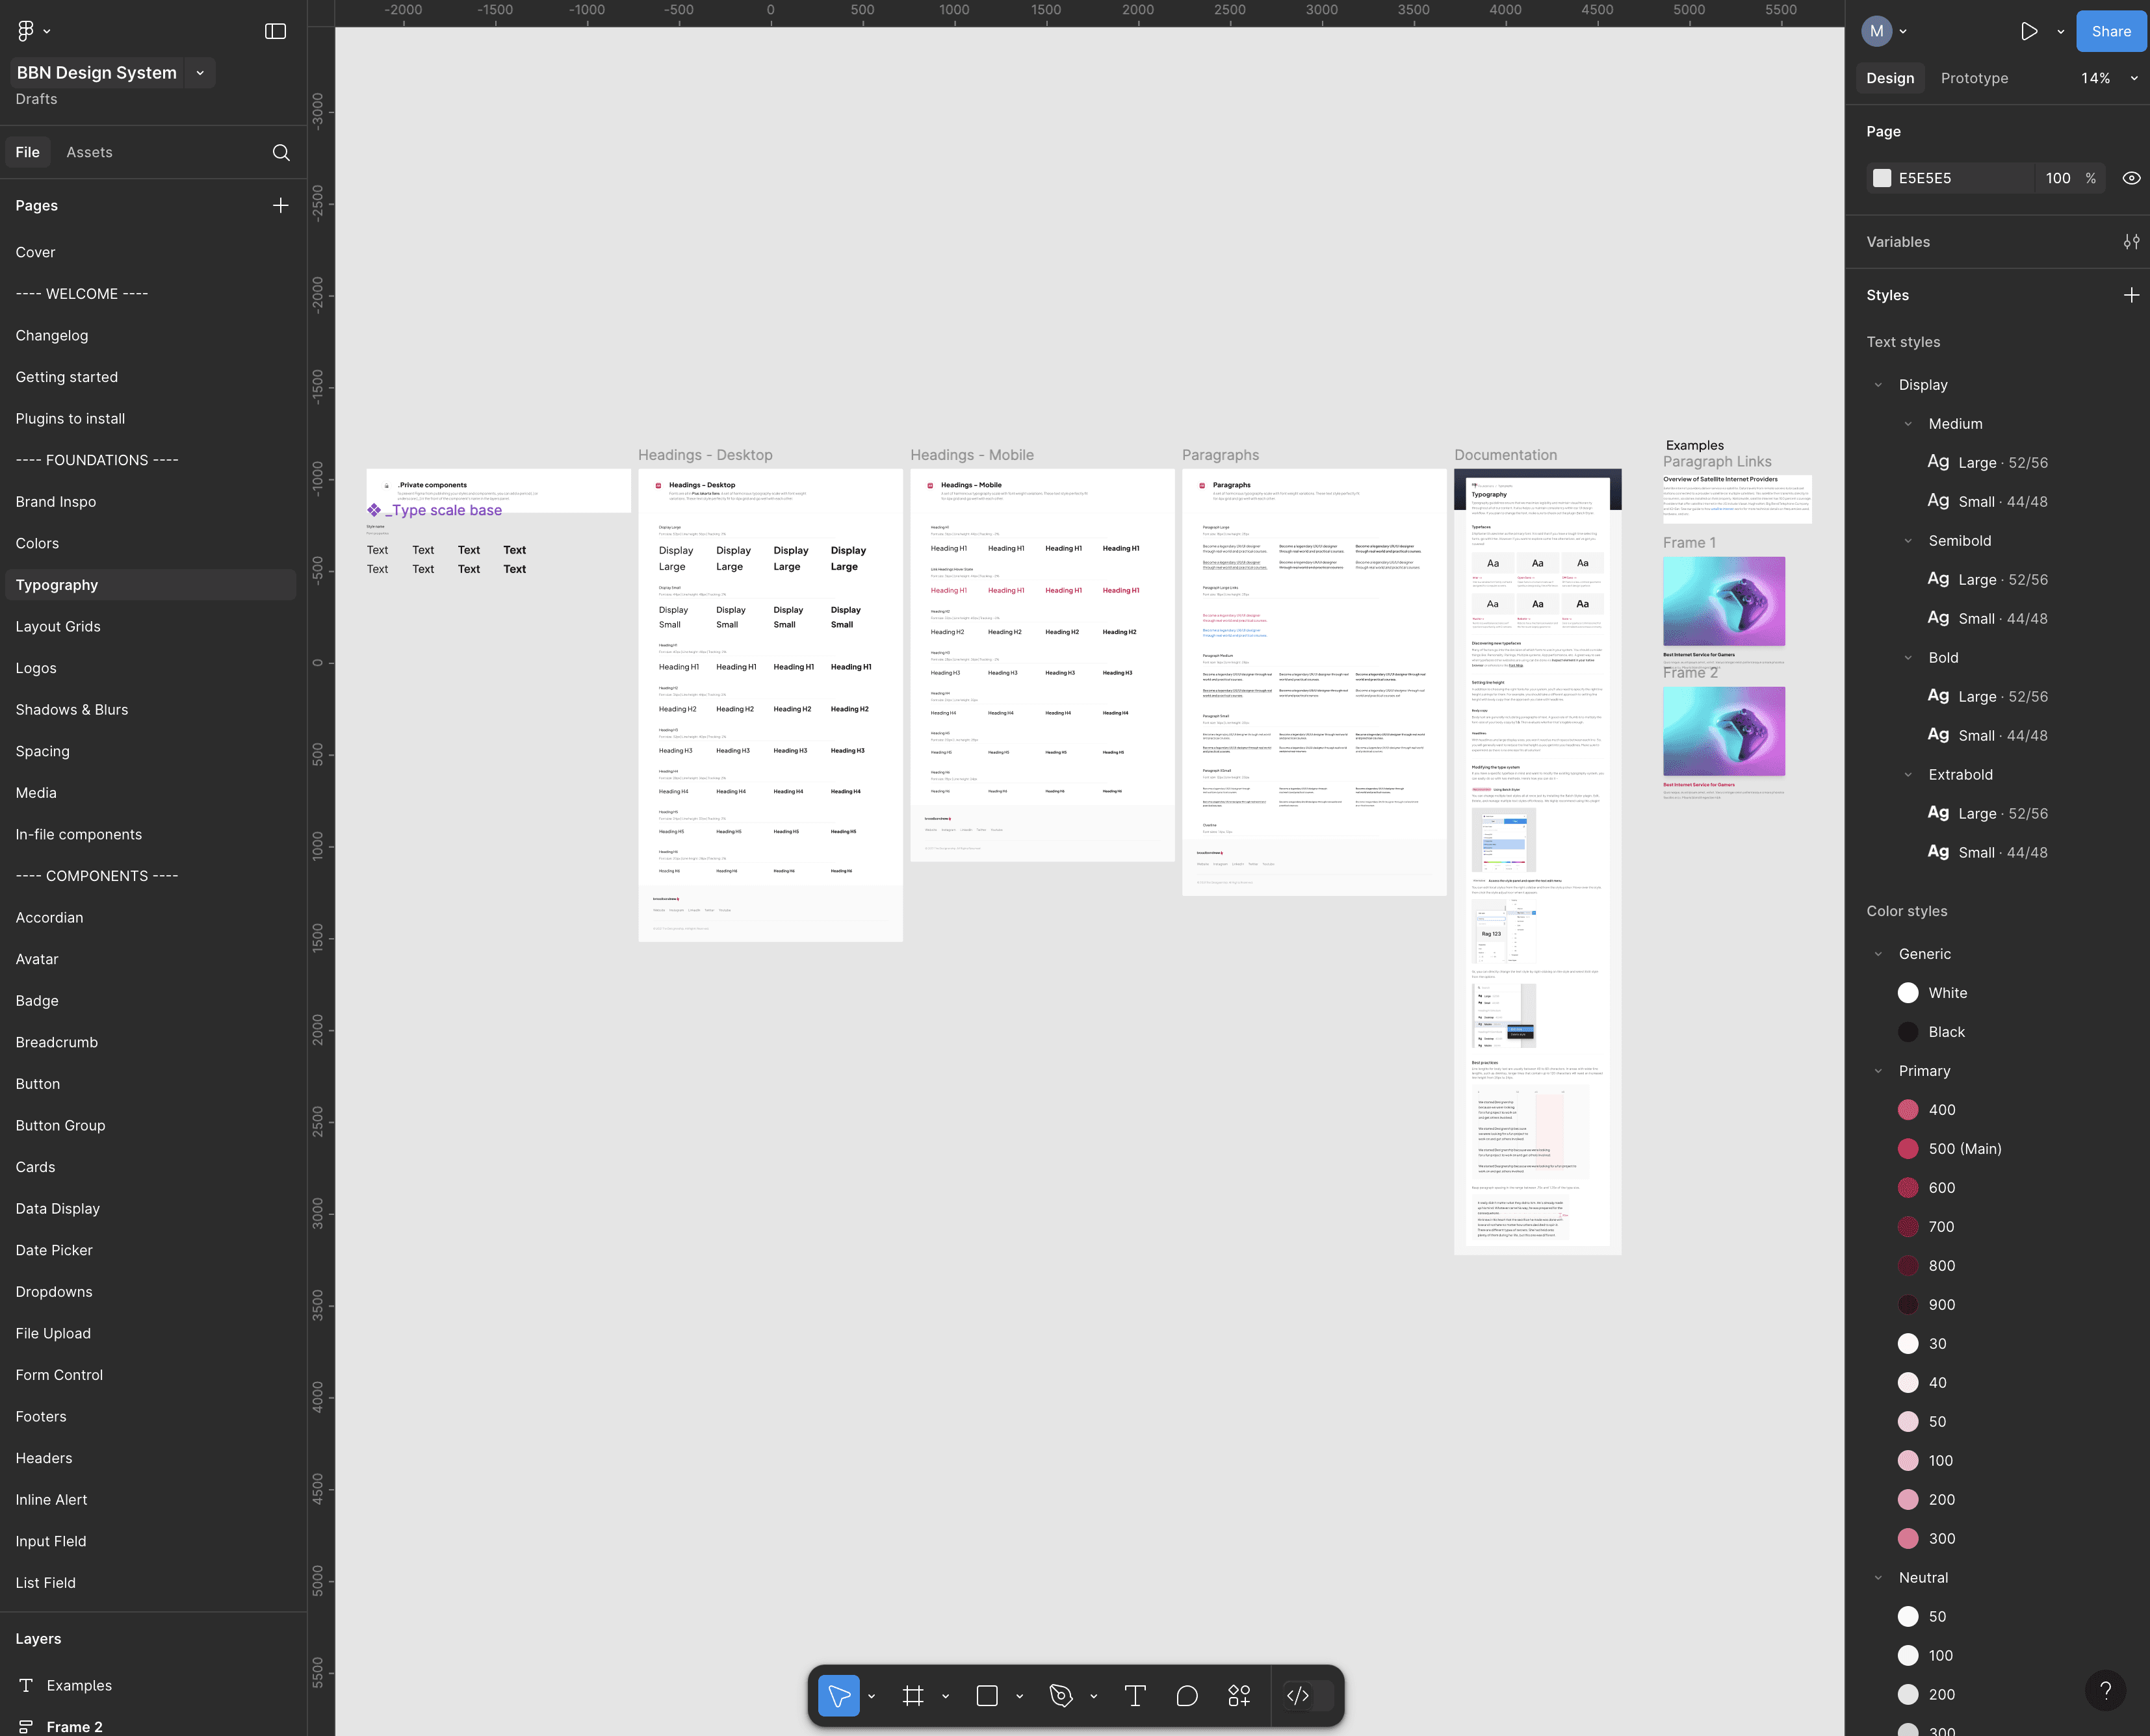Click the Present play button
This screenshot has height=1736, width=2150.
[x=2028, y=31]
